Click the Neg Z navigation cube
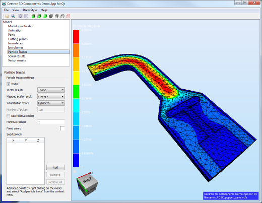 click(87, 184)
